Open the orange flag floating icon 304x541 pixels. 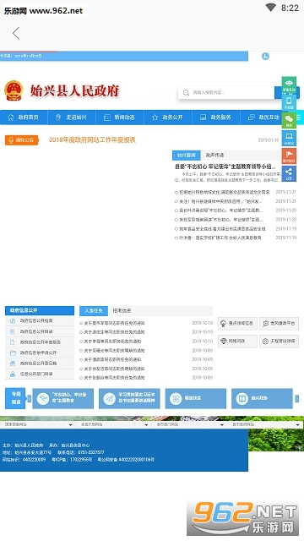289,156
